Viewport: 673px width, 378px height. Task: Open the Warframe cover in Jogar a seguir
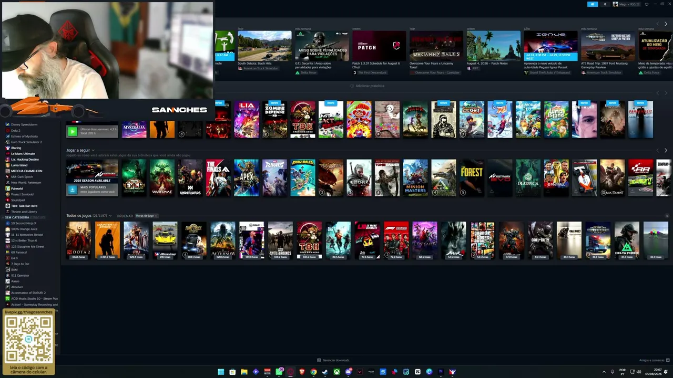point(162,178)
